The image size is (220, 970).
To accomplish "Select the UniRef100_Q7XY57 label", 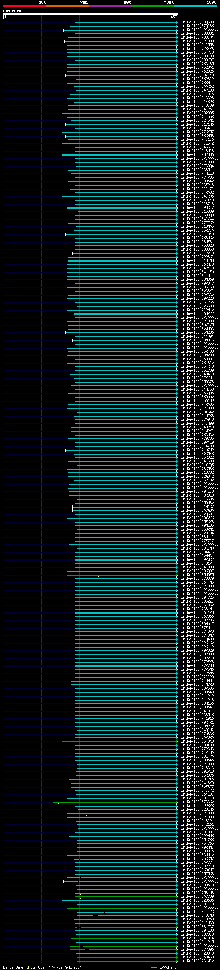I will (197, 132).
